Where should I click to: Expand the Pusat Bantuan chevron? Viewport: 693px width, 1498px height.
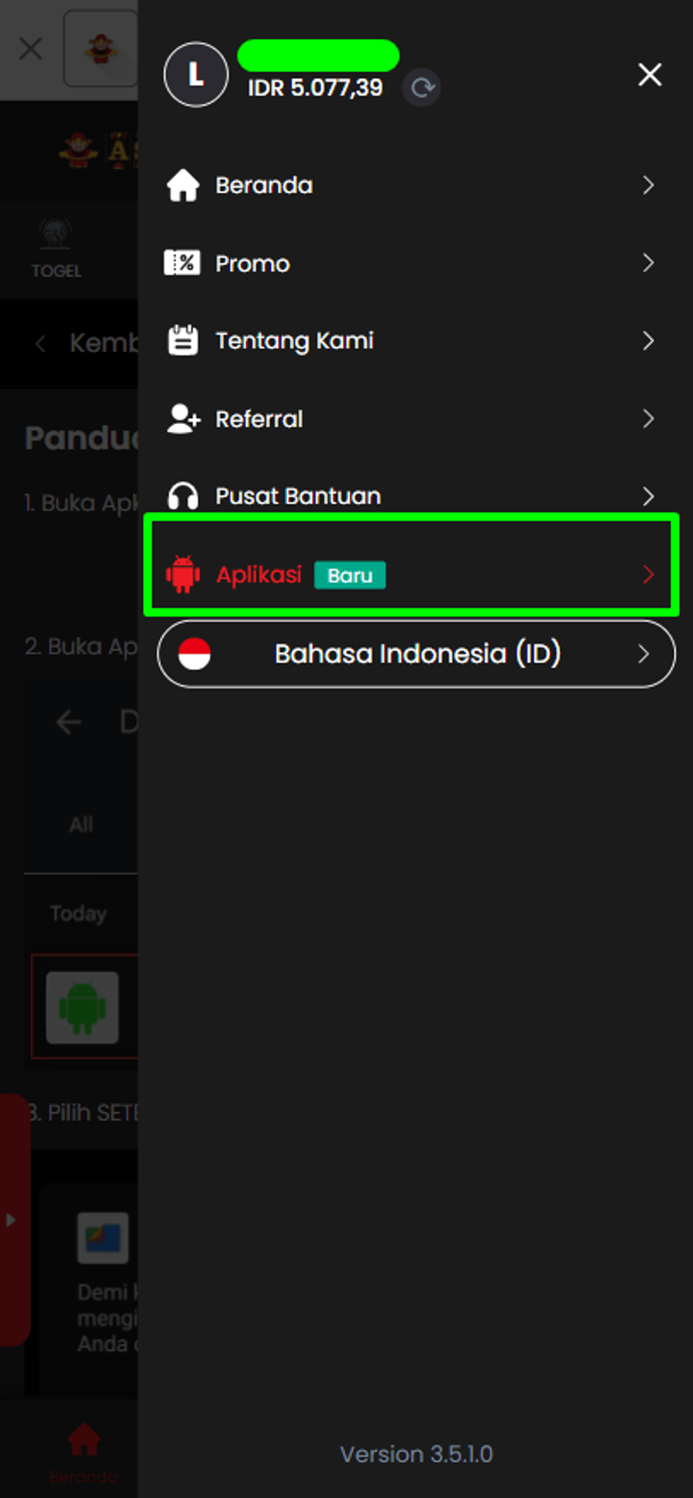pyautogui.click(x=649, y=496)
